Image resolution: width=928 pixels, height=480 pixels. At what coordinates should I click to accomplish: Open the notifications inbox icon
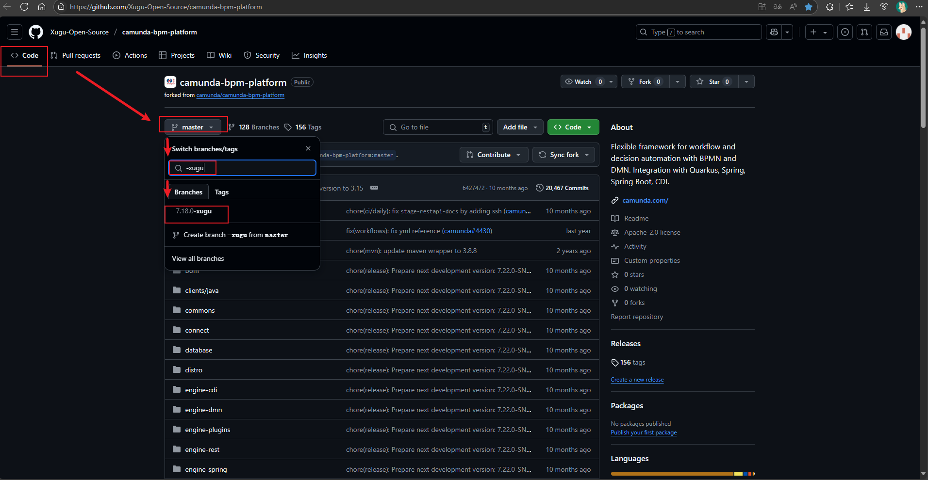884,32
